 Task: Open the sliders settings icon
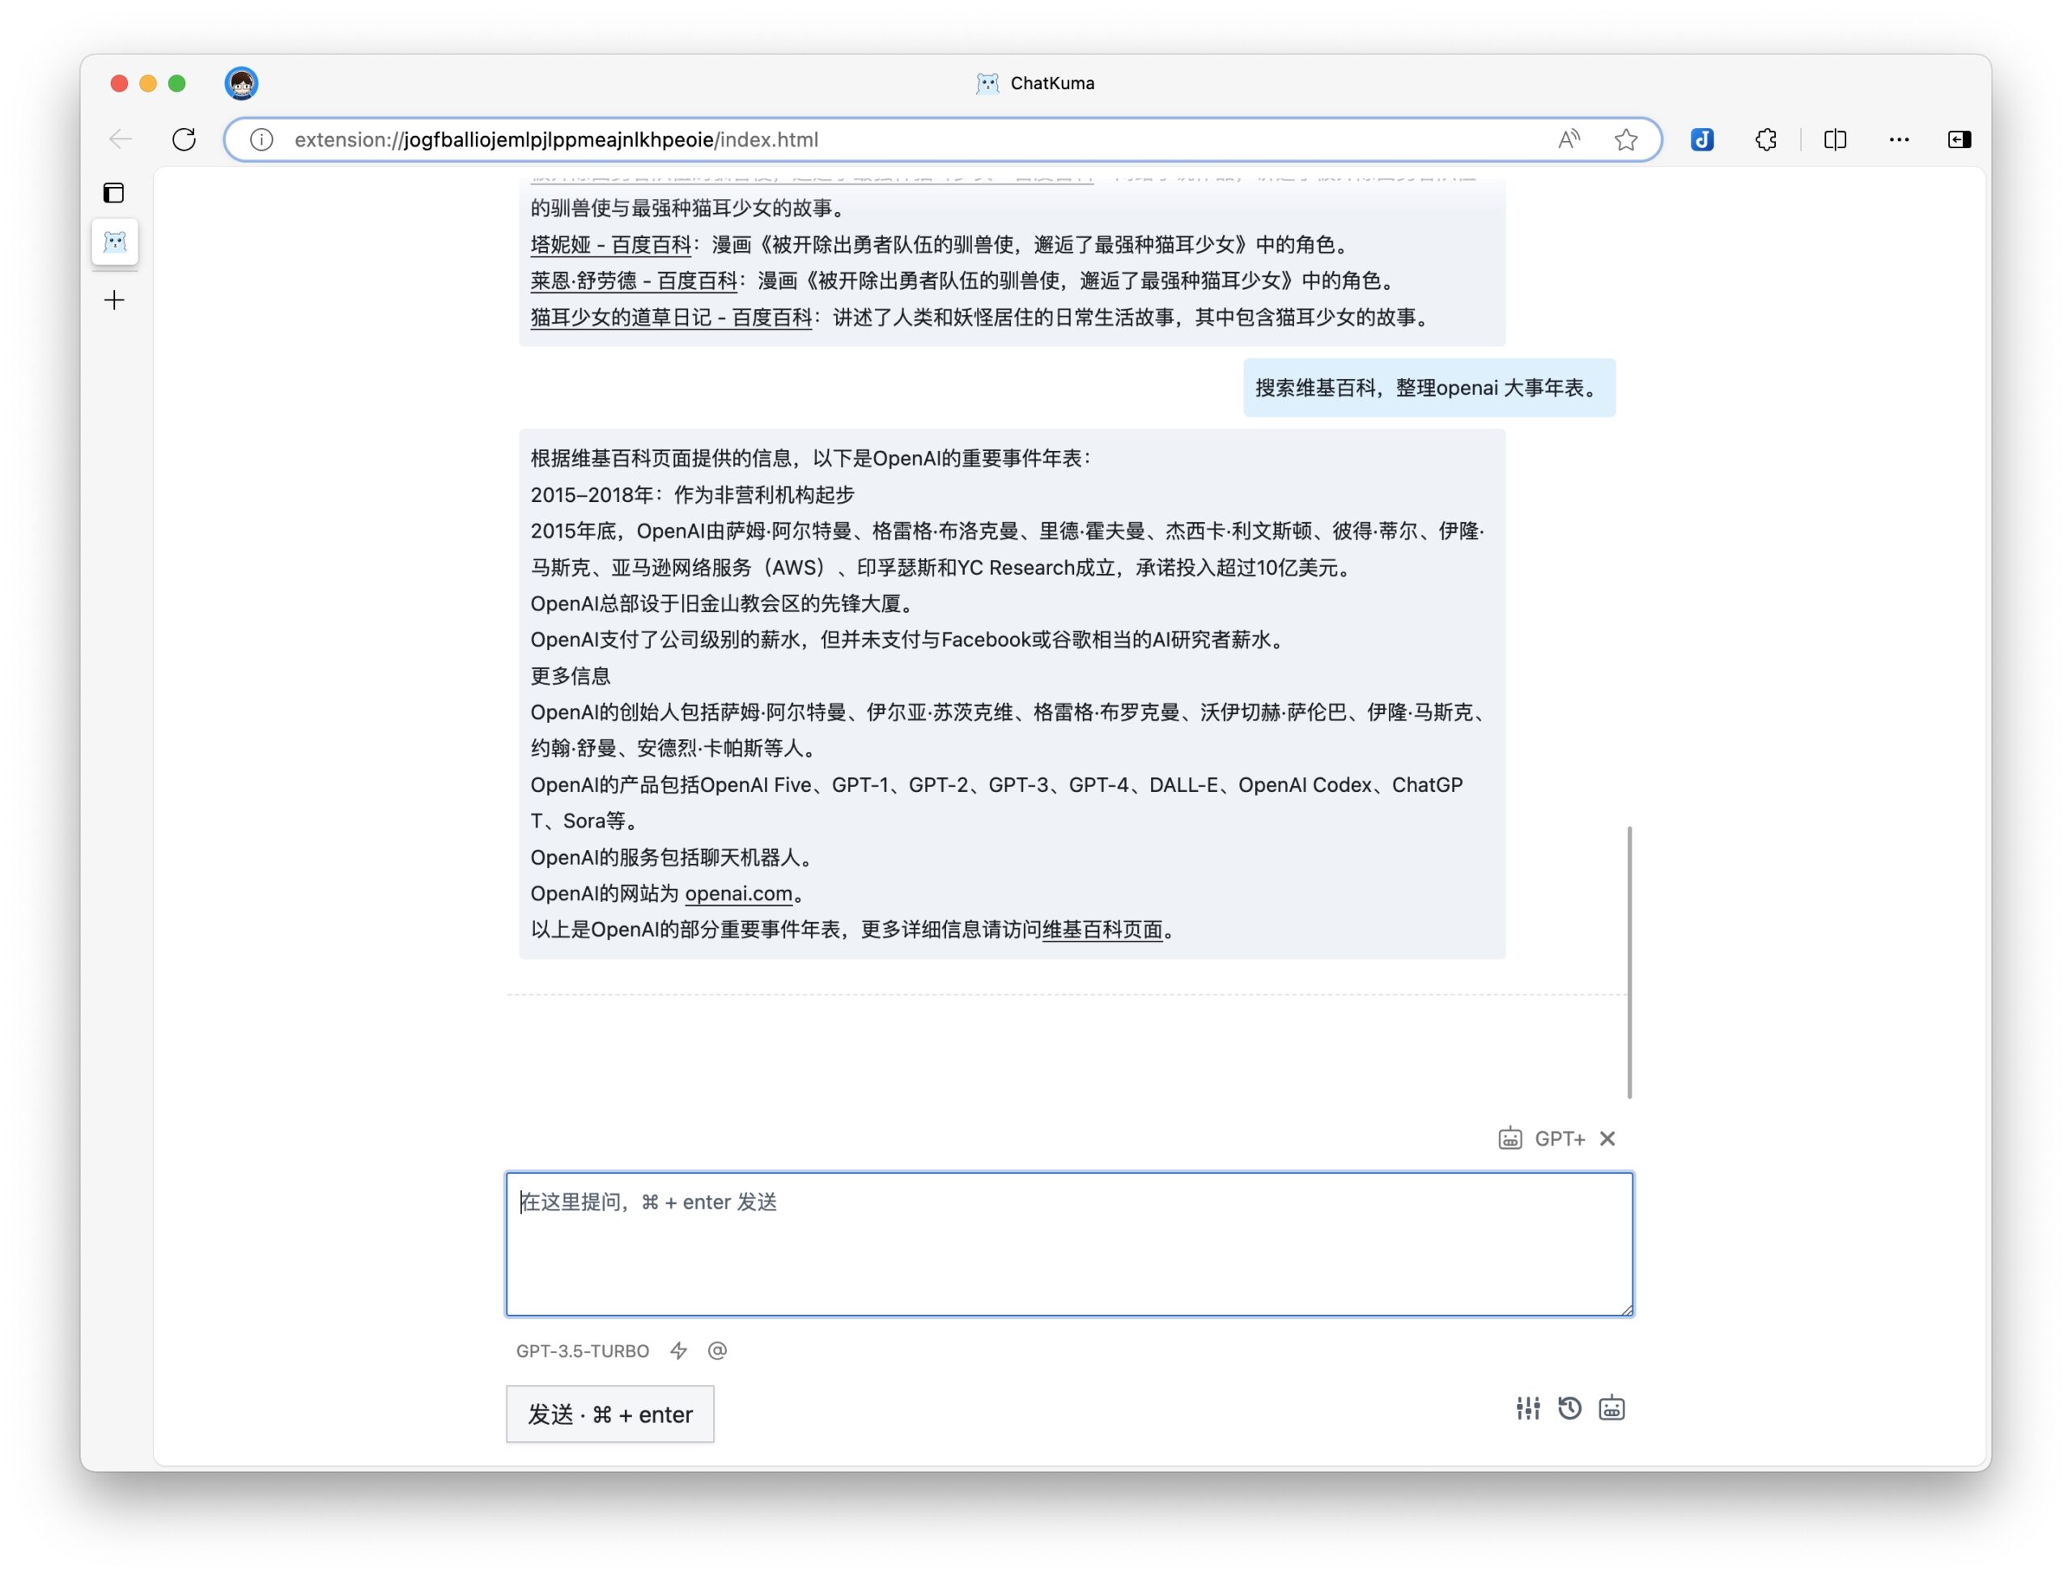pos(1526,1408)
